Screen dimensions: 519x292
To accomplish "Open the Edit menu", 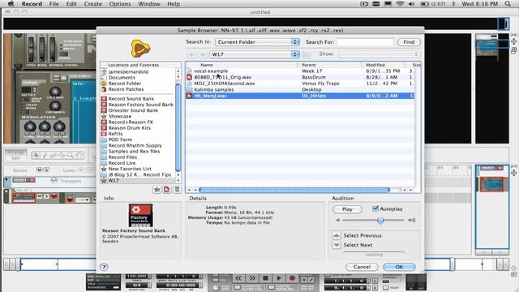I will [x=71, y=4].
